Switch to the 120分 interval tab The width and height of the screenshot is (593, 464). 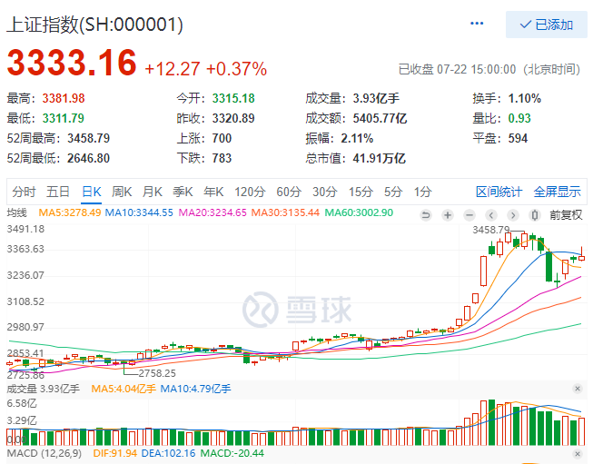(250, 192)
